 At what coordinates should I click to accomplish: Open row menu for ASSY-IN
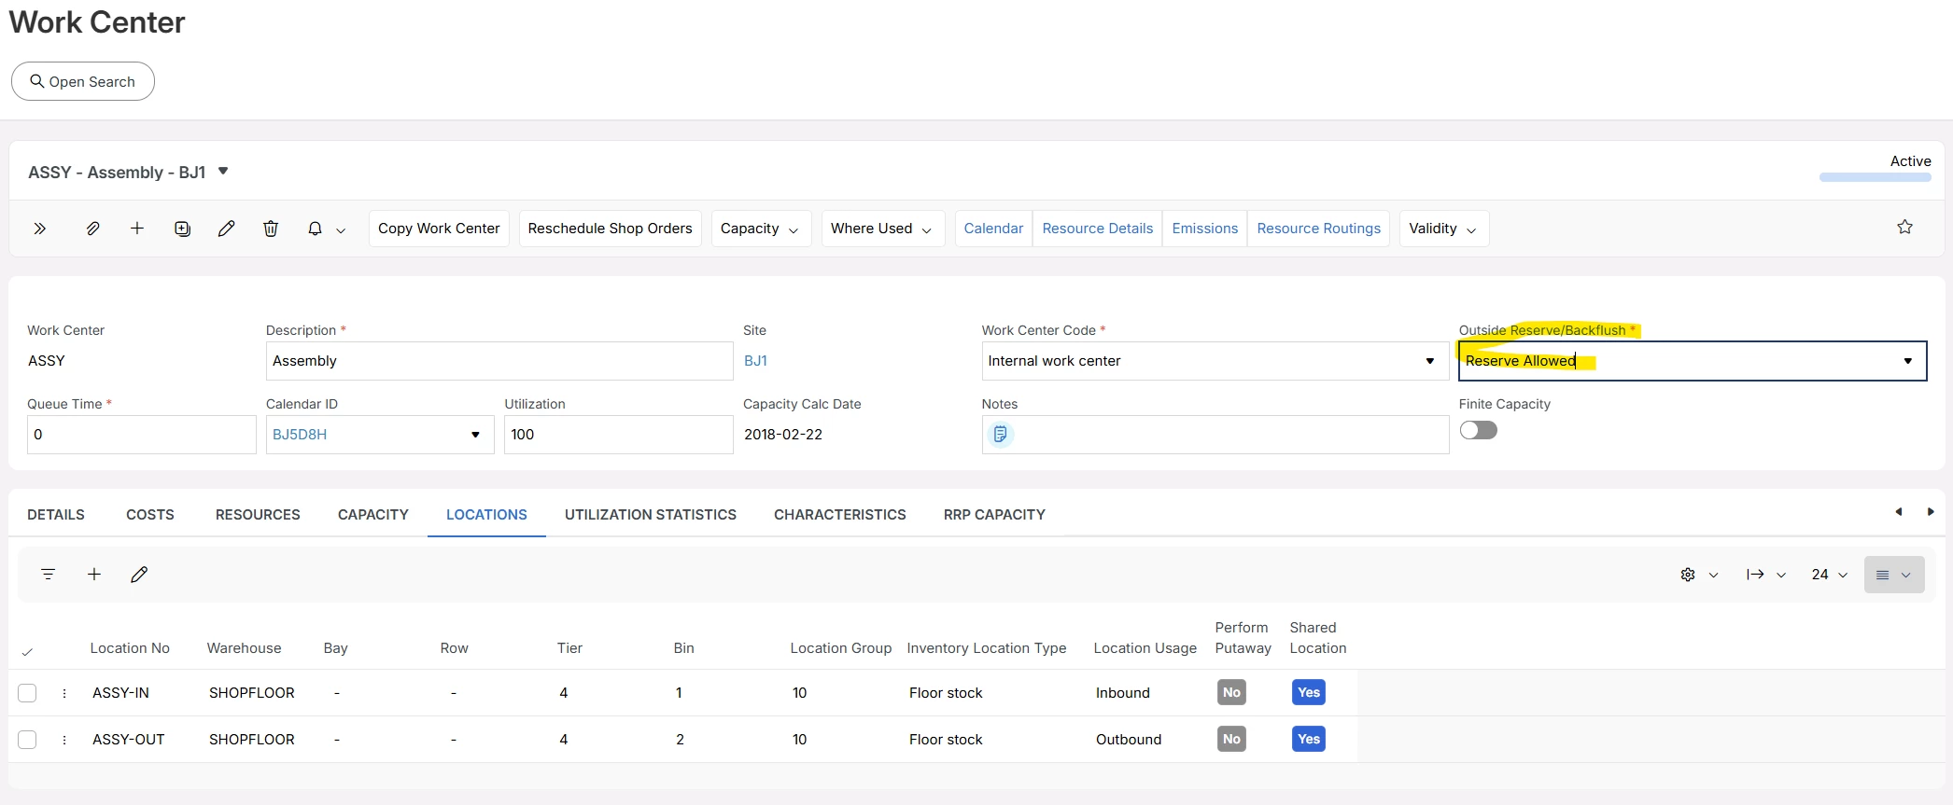click(64, 693)
